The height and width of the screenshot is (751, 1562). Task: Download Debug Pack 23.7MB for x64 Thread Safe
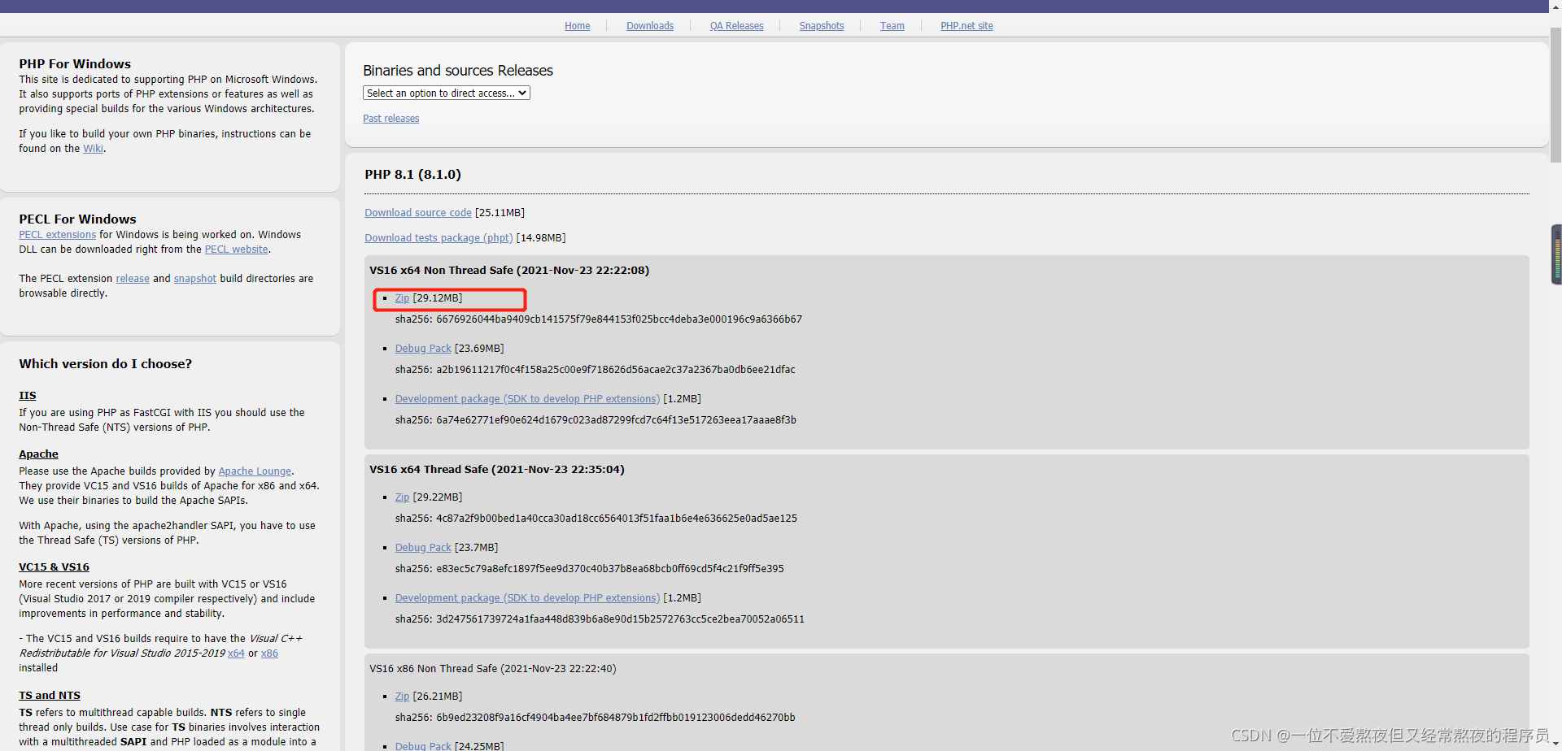(423, 548)
